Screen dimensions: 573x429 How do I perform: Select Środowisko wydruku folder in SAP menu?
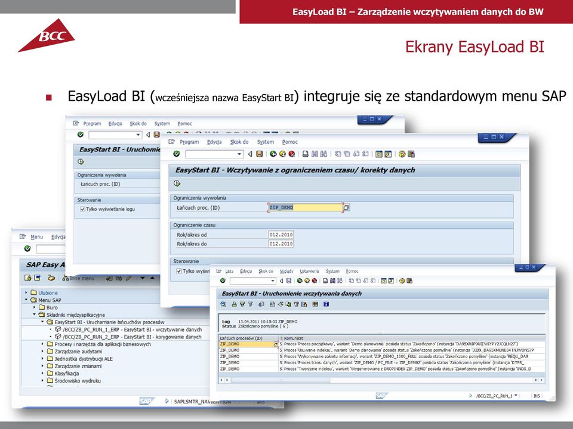[x=78, y=381]
